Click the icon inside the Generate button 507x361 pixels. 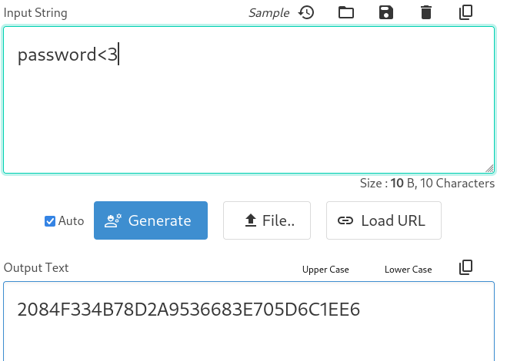click(114, 221)
